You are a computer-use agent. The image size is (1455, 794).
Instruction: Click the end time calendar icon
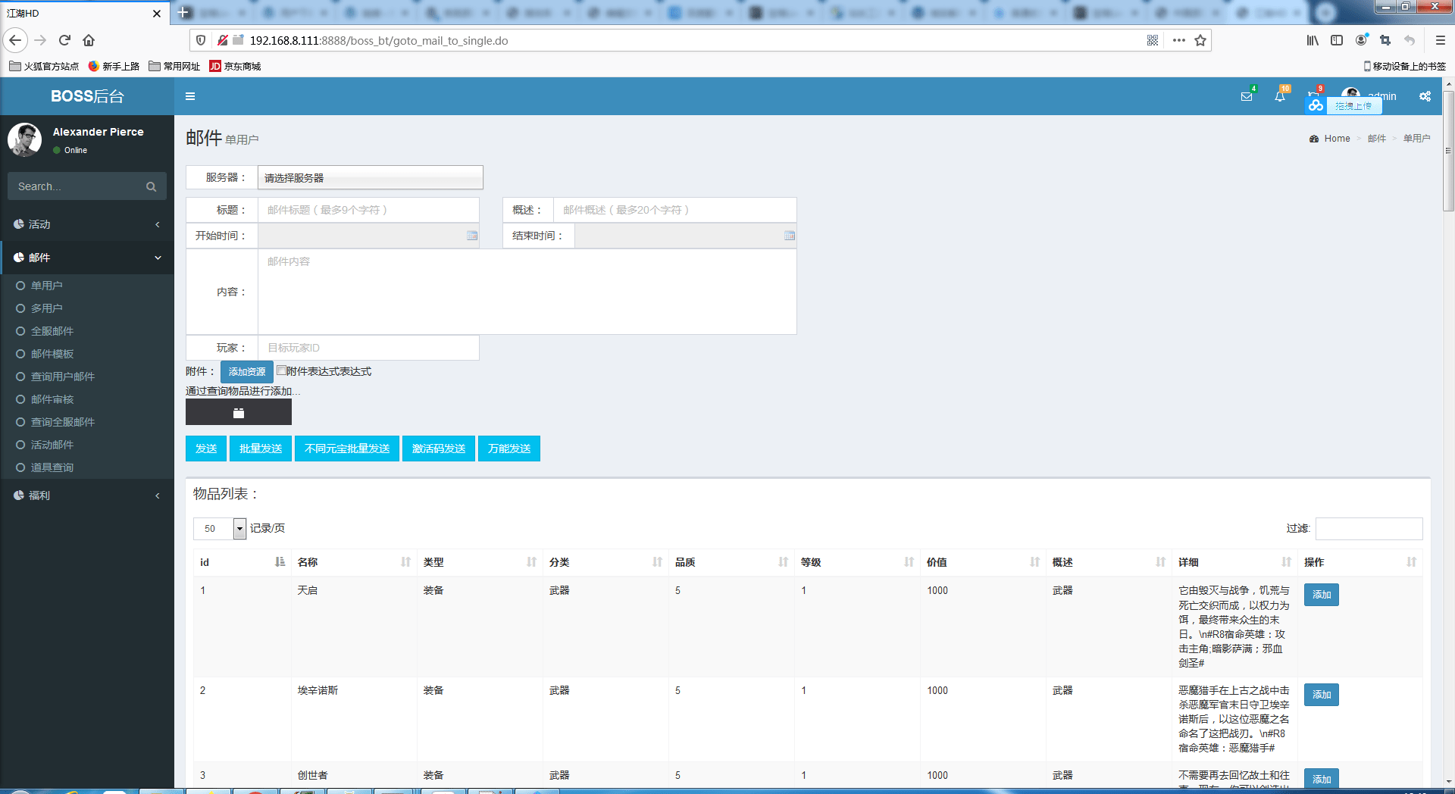[790, 236]
